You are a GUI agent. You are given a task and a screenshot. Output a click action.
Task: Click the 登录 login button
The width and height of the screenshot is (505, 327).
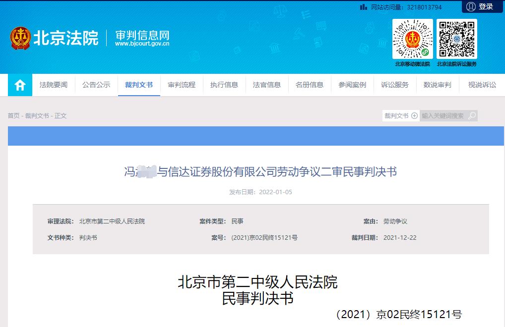pos(482,6)
